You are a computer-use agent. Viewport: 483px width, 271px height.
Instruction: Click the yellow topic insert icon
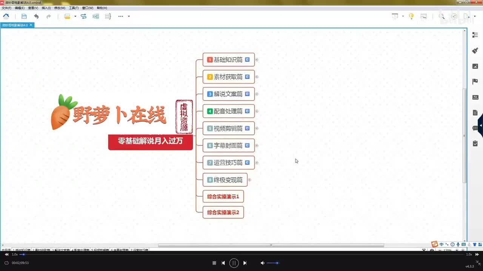click(x=67, y=16)
